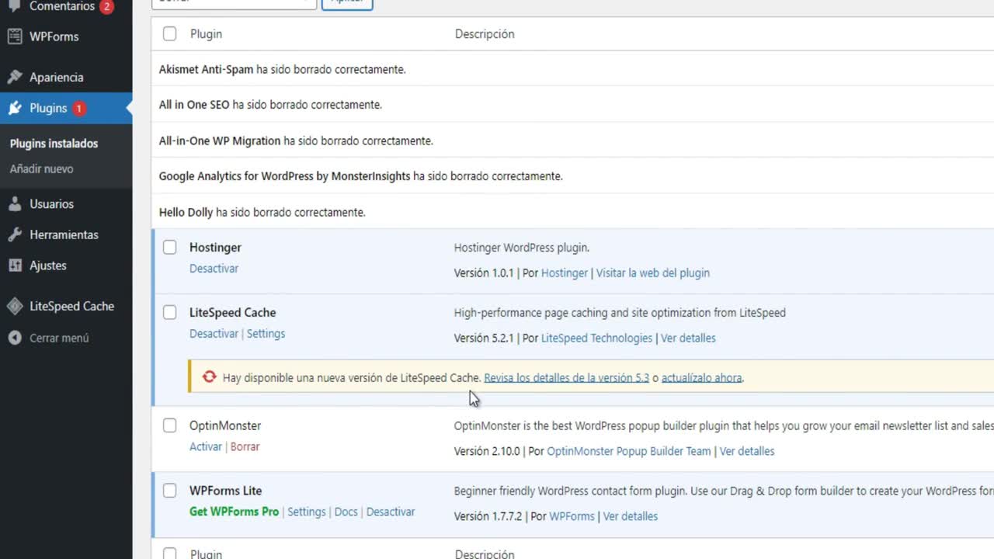This screenshot has height=559, width=994.
Task: Click the top Descripción column header
Action: pos(485,34)
